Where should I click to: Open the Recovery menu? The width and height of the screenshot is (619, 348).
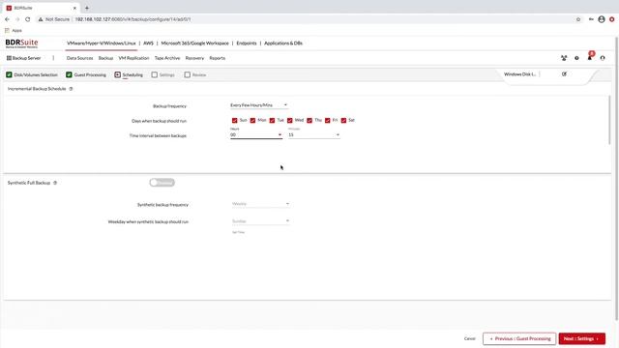(194, 58)
